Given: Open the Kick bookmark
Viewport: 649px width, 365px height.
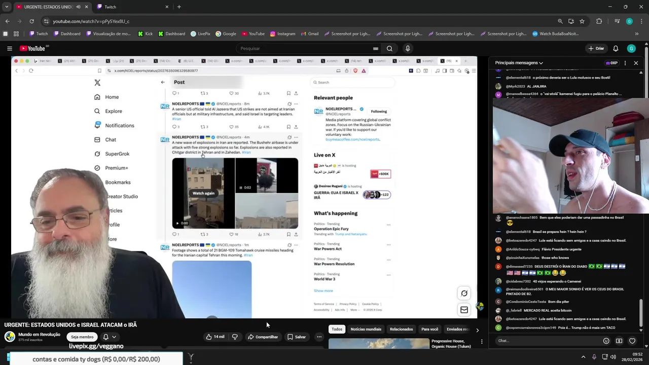Looking at the screenshot, I should point(145,34).
